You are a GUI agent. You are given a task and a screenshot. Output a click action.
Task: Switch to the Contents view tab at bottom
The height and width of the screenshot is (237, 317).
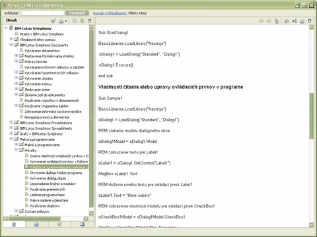[14, 224]
